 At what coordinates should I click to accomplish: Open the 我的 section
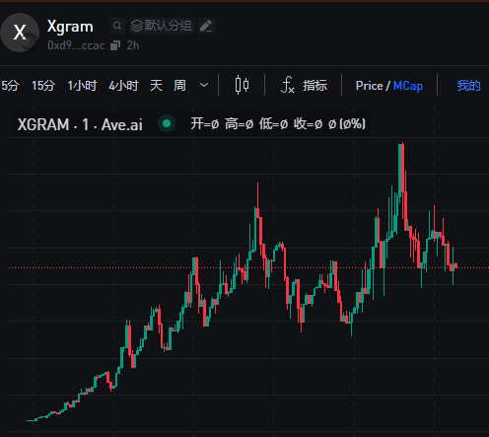468,86
